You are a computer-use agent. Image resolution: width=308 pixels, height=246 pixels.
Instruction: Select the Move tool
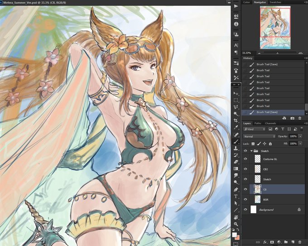(x=236, y=93)
